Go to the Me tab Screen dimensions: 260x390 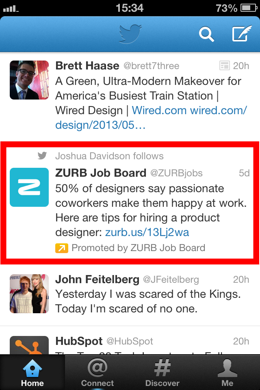point(227,372)
